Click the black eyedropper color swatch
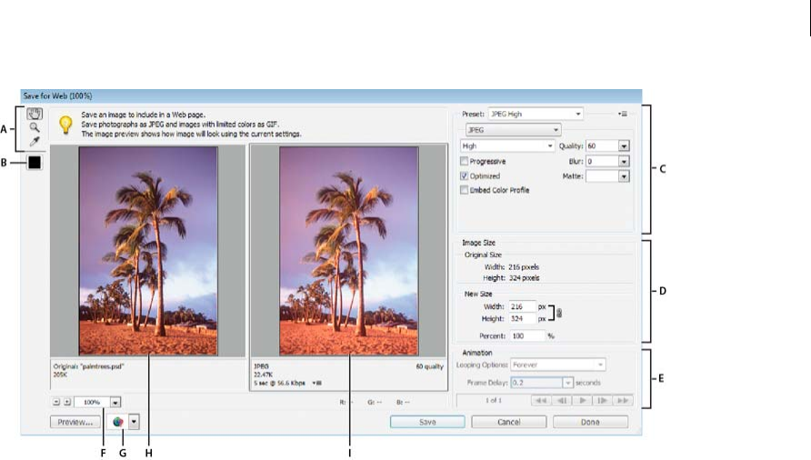Image resolution: width=811 pixels, height=460 pixels. [35, 163]
